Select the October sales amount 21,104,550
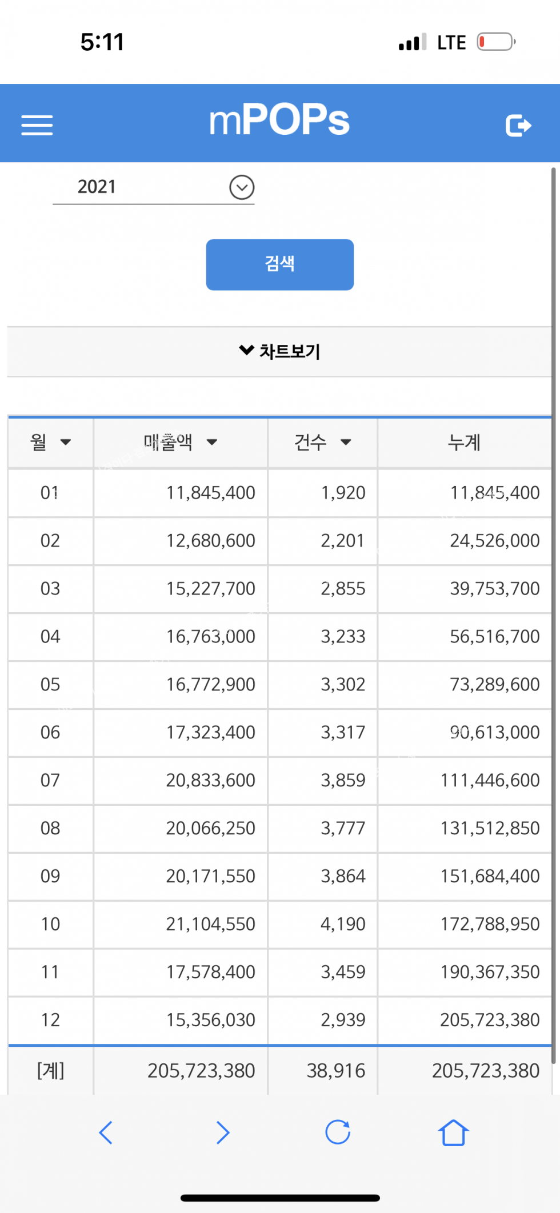The width and height of the screenshot is (560, 1213). point(210,924)
